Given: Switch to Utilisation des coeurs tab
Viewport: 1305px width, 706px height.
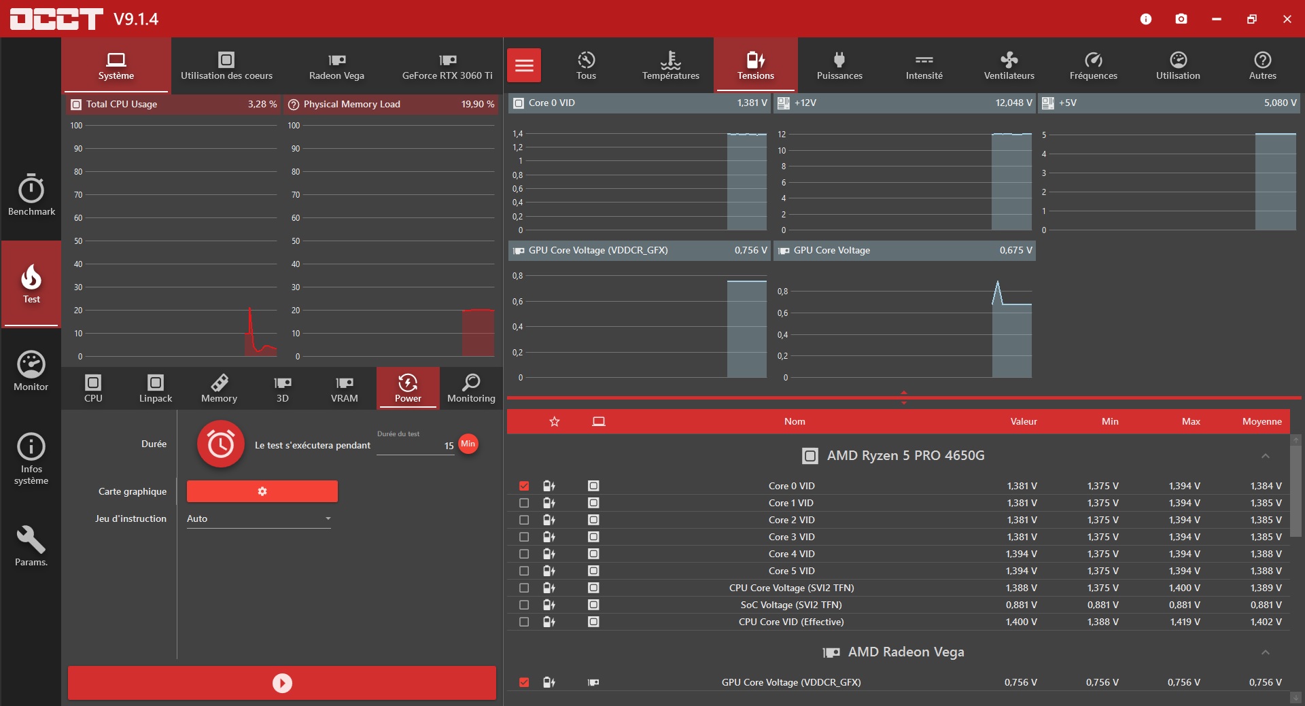Looking at the screenshot, I should click(226, 66).
